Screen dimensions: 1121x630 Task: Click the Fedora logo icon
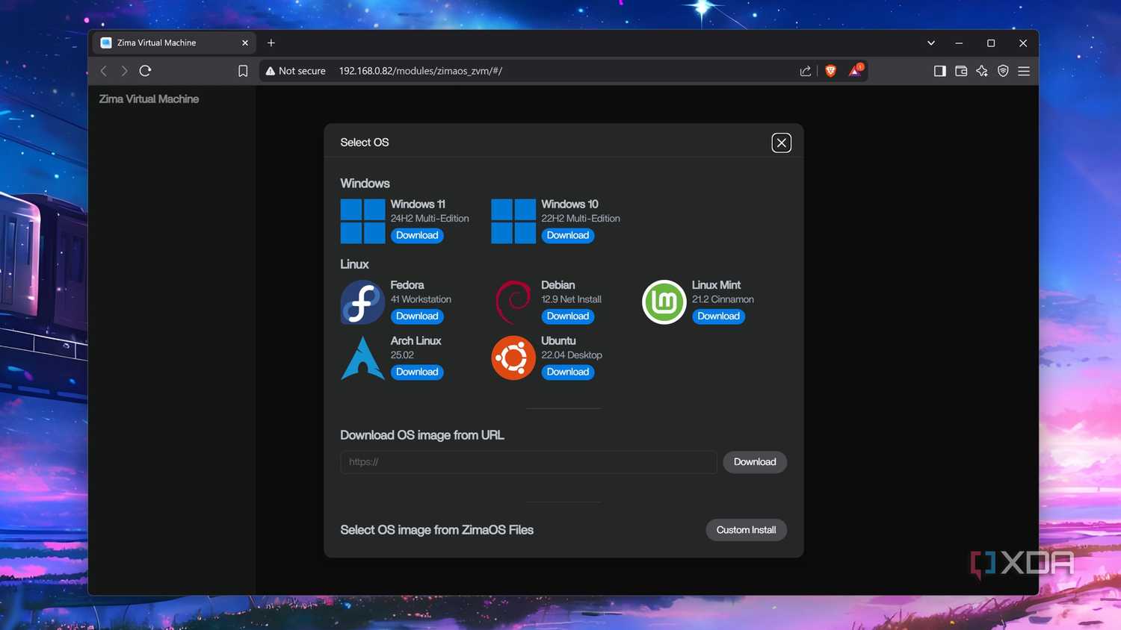[362, 302]
